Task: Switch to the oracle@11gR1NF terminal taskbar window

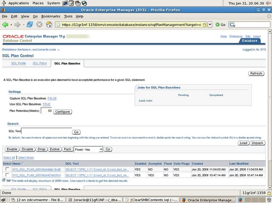Action: coord(94,200)
